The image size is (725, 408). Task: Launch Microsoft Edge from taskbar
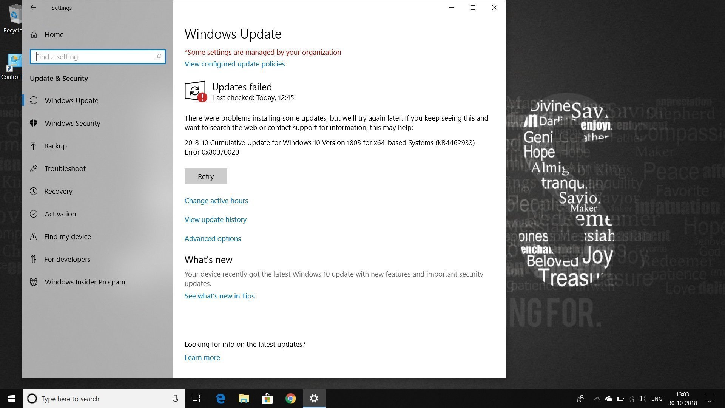click(221, 399)
